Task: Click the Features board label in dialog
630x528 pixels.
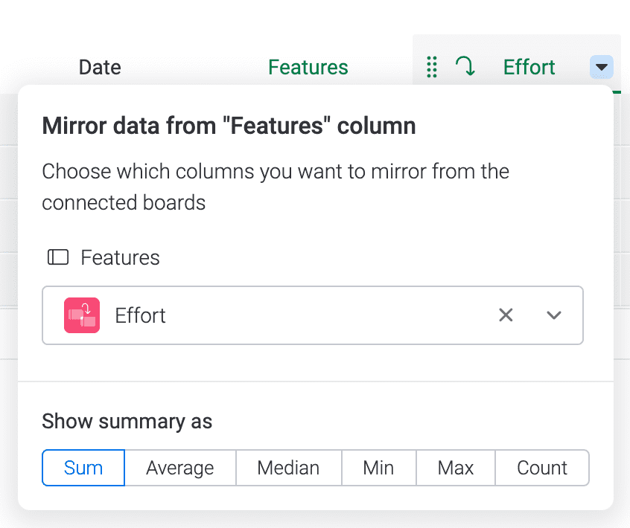Action: [x=120, y=257]
